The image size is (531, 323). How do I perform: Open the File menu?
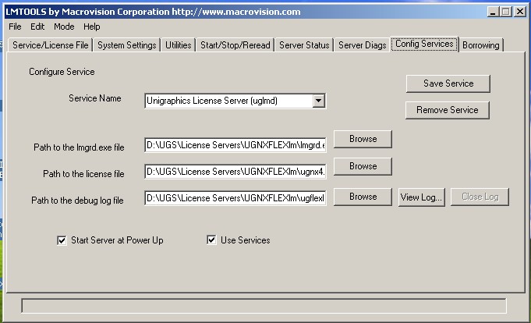(15, 27)
